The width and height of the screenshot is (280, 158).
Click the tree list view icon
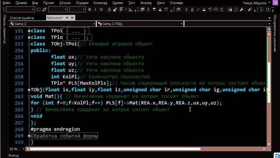pyautogui.click(x=262, y=10)
